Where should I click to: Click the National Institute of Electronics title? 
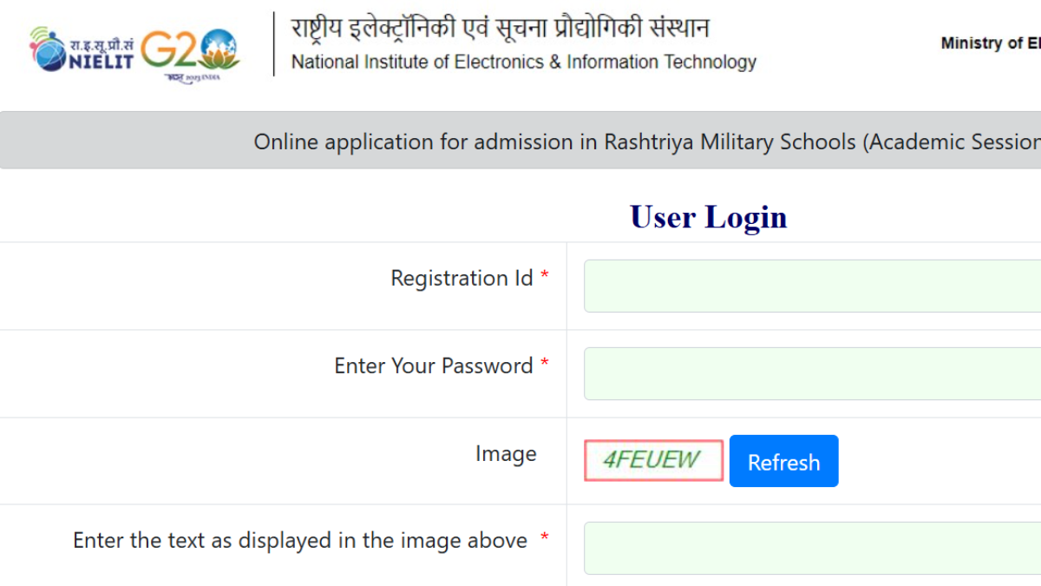coord(524,62)
